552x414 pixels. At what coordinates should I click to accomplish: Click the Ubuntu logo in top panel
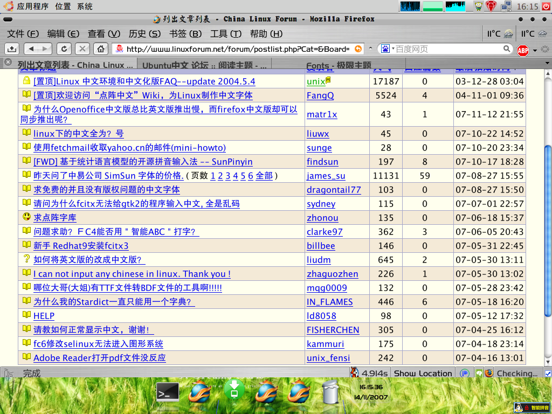[x=9, y=6]
